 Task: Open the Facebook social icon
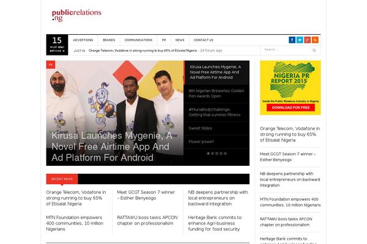pos(292,40)
